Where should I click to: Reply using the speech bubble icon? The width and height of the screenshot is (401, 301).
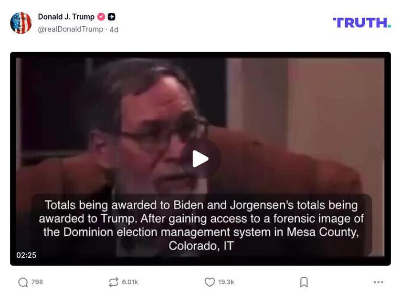pyautogui.click(x=23, y=282)
